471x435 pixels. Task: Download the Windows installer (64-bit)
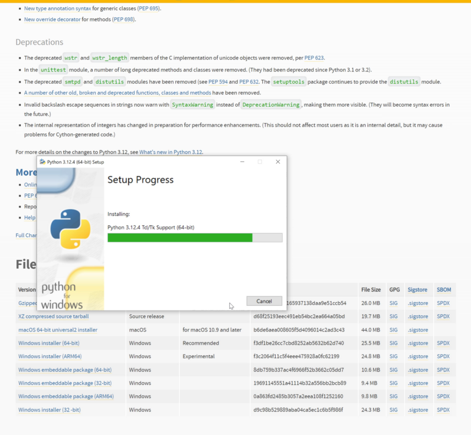click(x=49, y=343)
